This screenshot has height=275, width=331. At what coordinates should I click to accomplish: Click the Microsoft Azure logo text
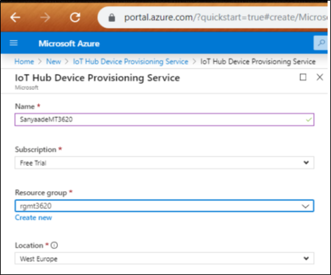coord(69,43)
